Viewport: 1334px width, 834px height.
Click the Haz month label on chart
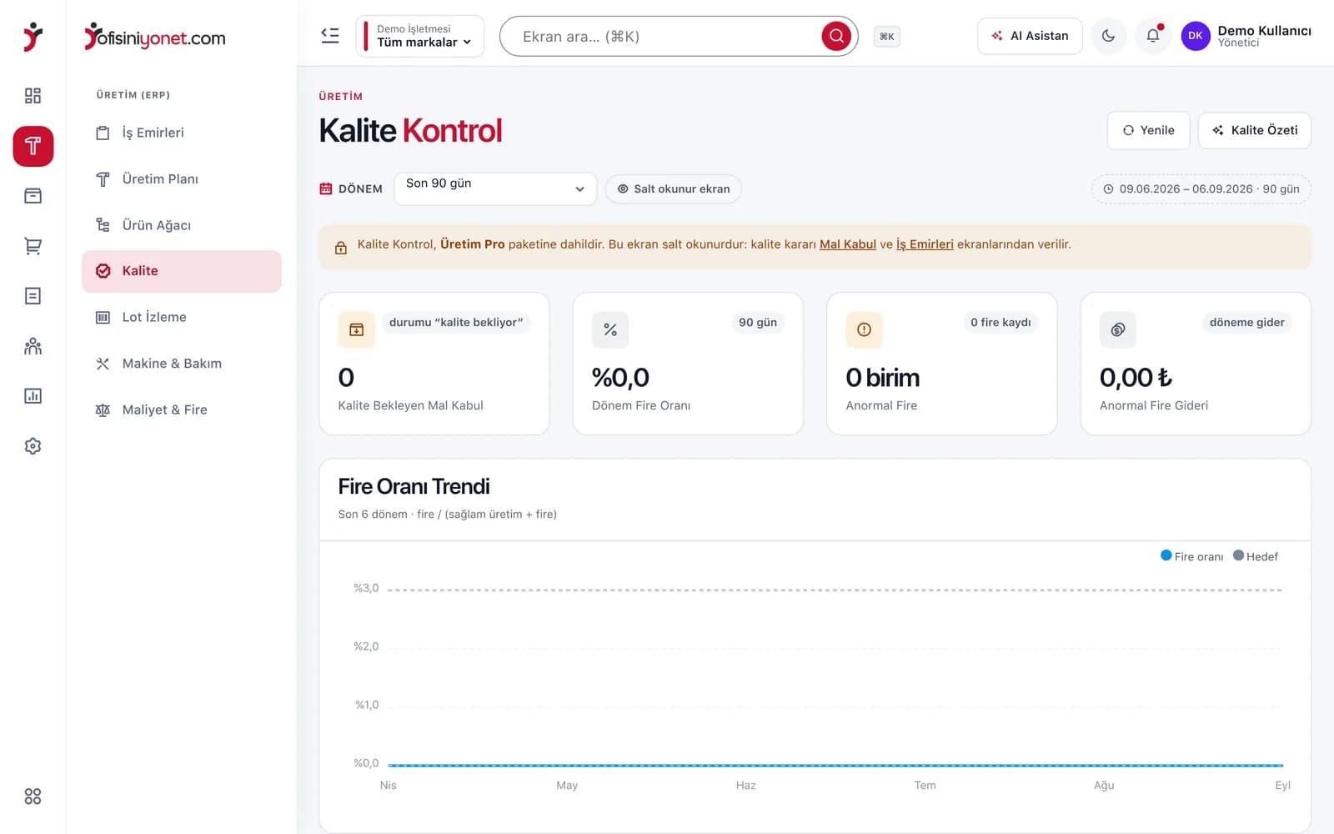click(x=746, y=786)
